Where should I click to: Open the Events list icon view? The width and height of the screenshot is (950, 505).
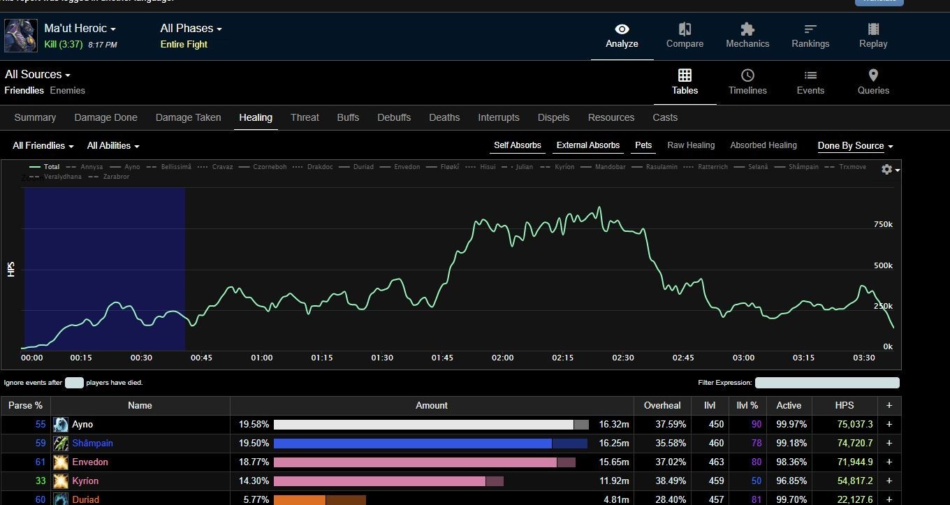coord(810,75)
